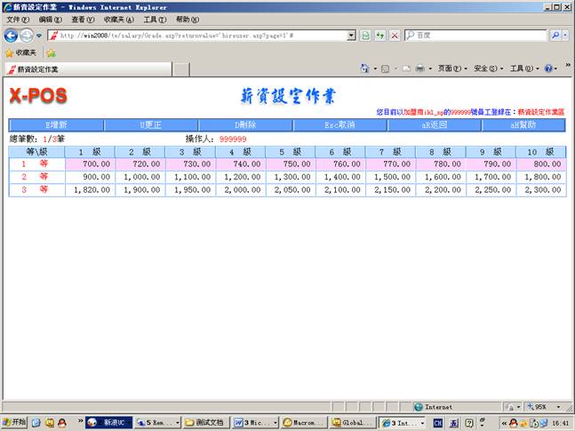This screenshot has height=431, width=575.
Task: Click the D删除 delete button
Action: [245, 125]
